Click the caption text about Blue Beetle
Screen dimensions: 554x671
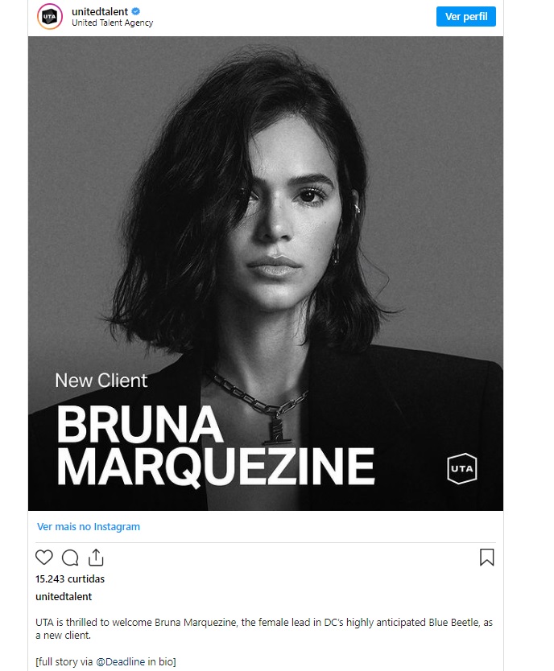pyautogui.click(x=264, y=628)
